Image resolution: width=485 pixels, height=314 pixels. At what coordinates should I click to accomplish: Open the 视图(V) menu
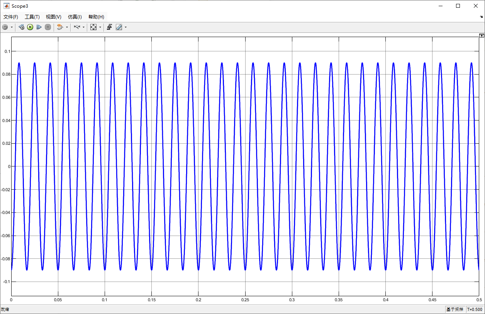(53, 17)
